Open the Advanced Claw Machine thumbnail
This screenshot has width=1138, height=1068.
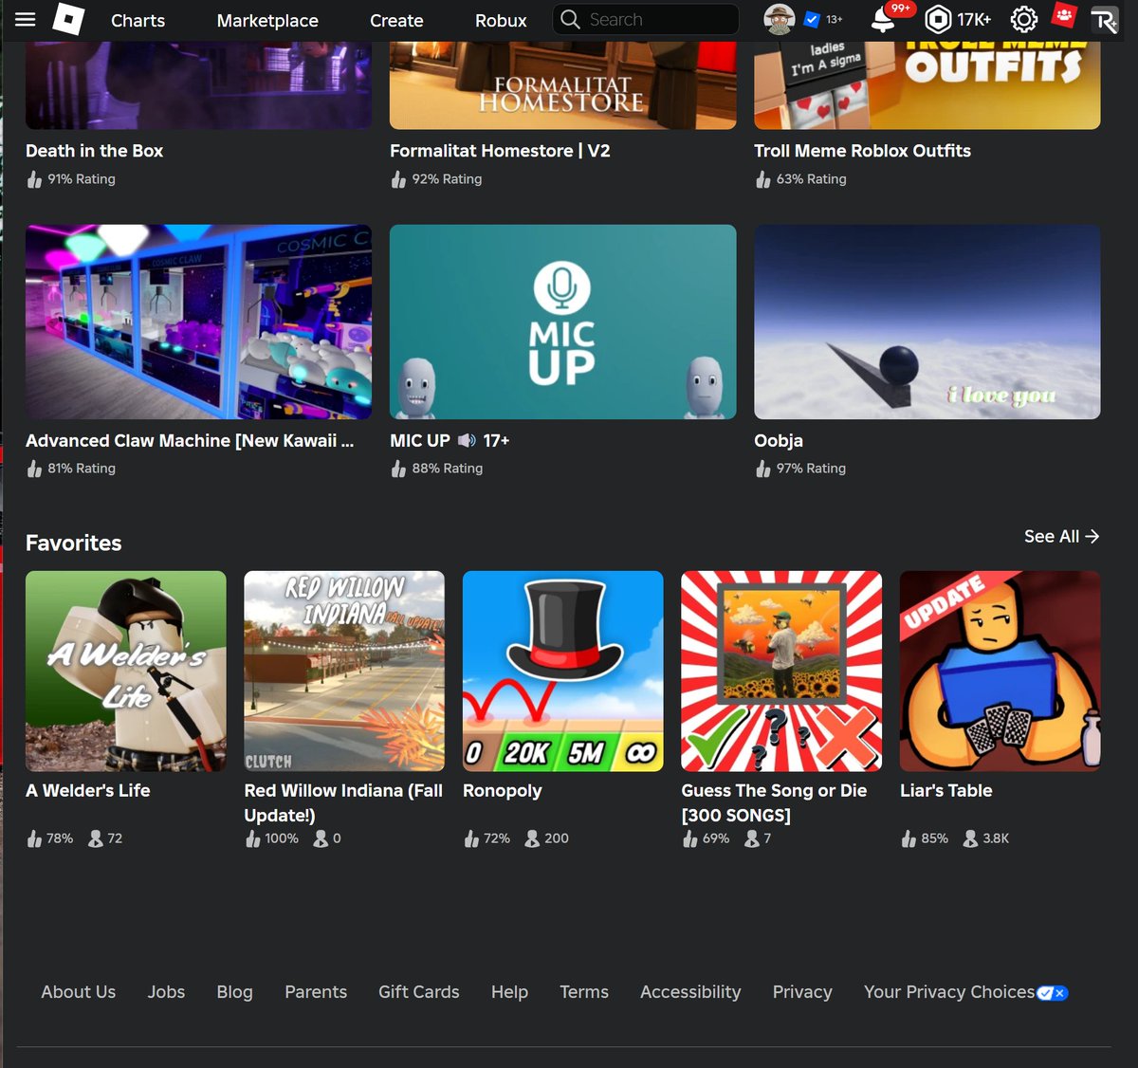pos(198,322)
